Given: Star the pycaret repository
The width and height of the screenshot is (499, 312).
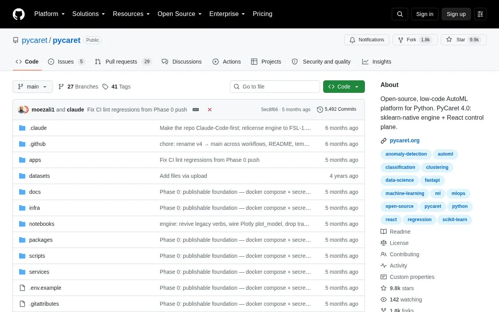Looking at the screenshot, I should (464, 40).
